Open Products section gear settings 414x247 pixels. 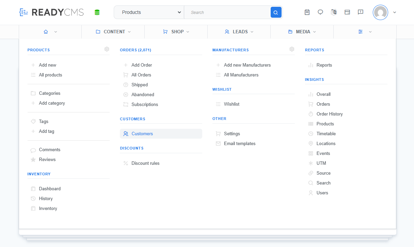click(x=107, y=49)
